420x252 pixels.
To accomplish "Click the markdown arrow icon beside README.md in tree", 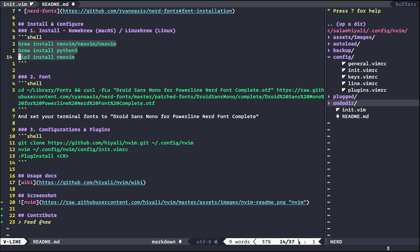I will [338, 116].
